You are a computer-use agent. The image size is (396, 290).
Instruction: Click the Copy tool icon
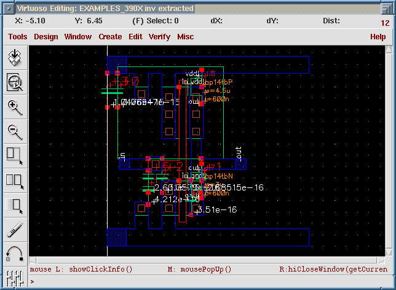[x=15, y=181]
